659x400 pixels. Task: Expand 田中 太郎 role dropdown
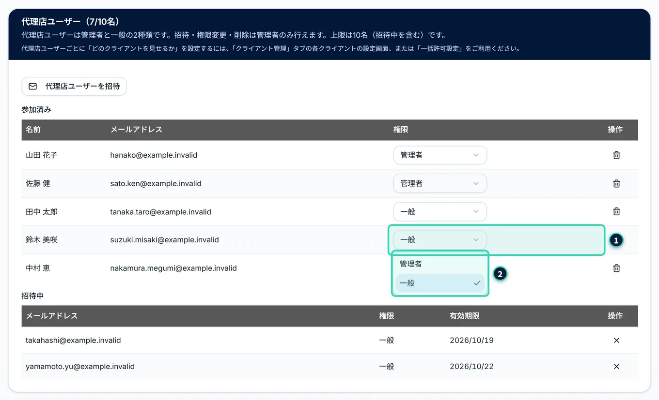[x=440, y=211]
